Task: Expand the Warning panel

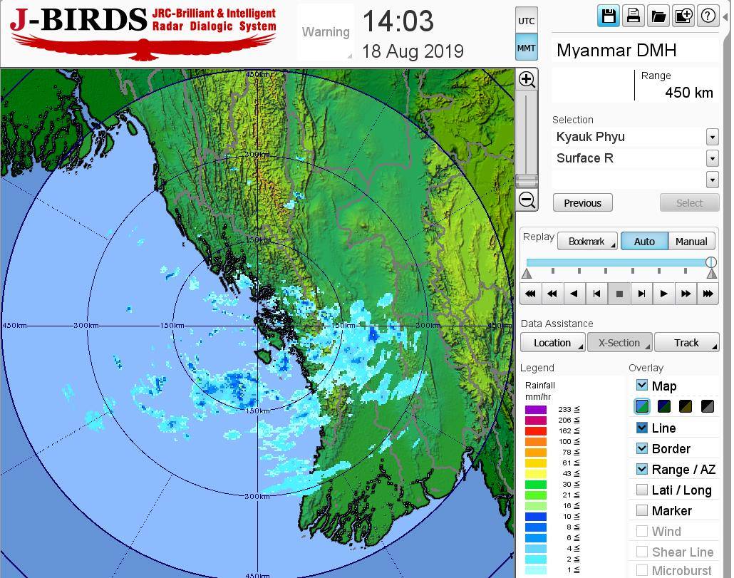Action: [326, 32]
